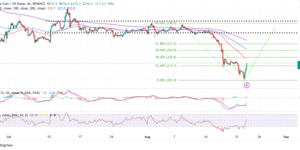Image resolution: width=300 pixels, height=150 pixels.
Task: Click the yellow RSI average value 38.75
Action: [x=44, y=115]
